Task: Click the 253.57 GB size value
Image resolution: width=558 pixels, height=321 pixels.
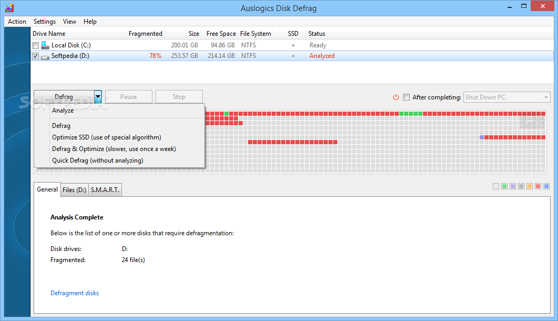Action: (x=184, y=56)
